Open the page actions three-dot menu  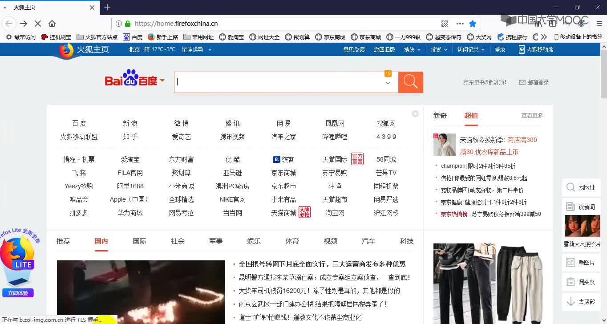(460, 24)
